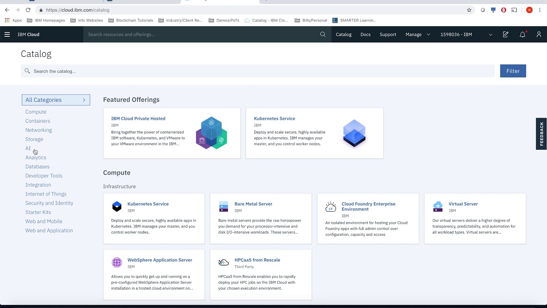This screenshot has width=547, height=308.
Task: Click the Virtual Server cloud icon
Action: click(438, 207)
